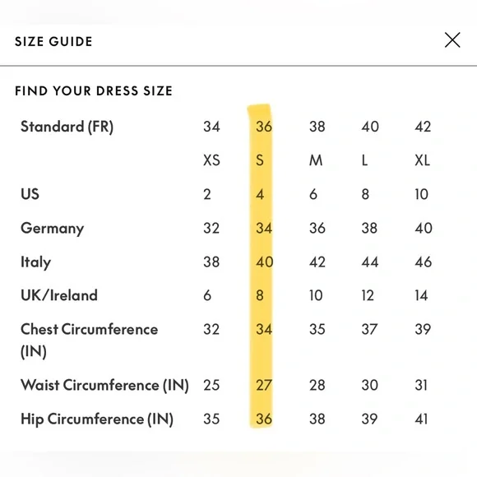Click FR size 36 in highlighted column
The height and width of the screenshot is (477, 477).
tap(264, 127)
